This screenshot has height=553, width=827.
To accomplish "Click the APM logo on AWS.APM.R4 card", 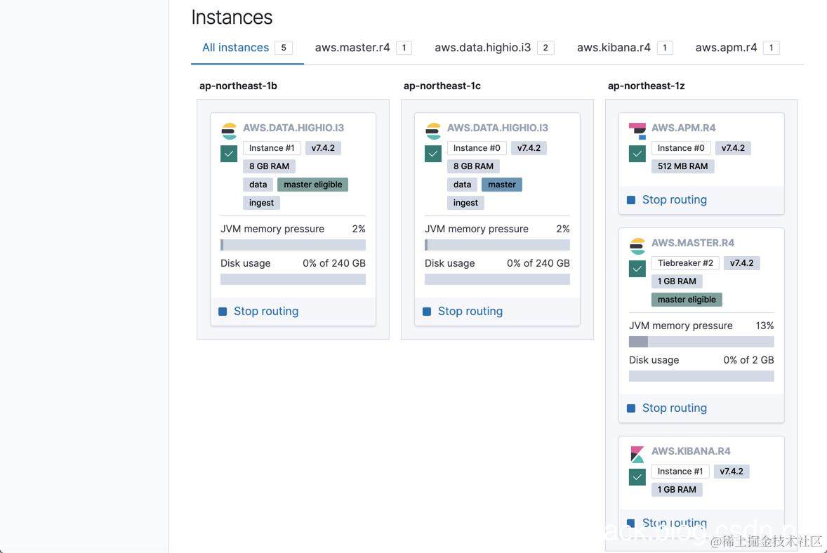I will pos(637,131).
